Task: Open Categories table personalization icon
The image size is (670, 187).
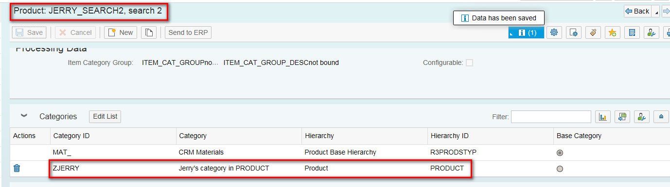Action: 642,117
